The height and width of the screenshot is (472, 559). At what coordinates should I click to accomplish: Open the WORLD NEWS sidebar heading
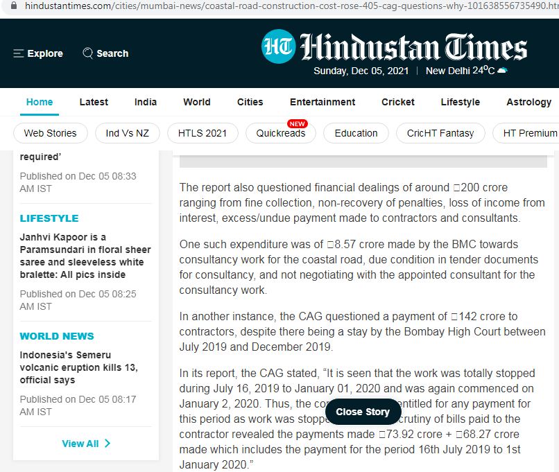point(57,336)
